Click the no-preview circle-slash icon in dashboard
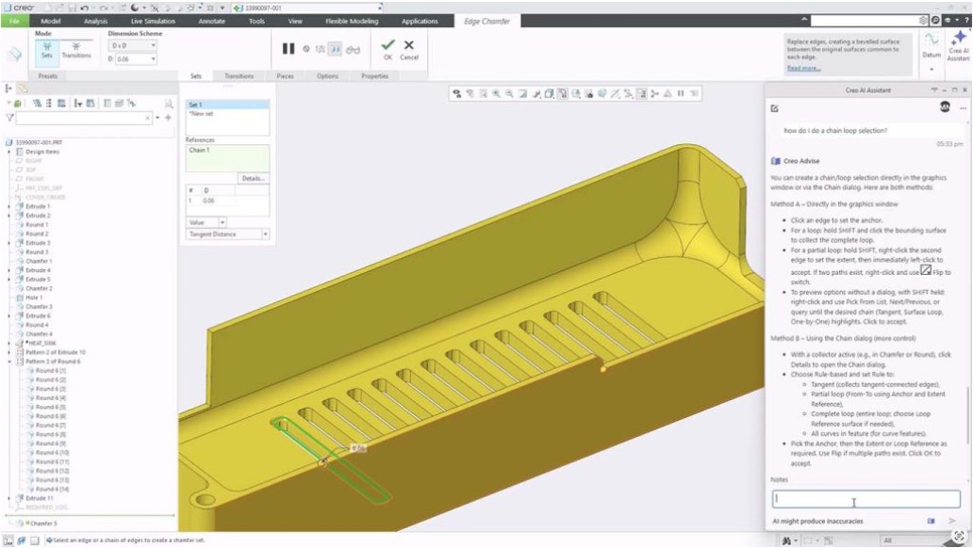 pos(305,49)
